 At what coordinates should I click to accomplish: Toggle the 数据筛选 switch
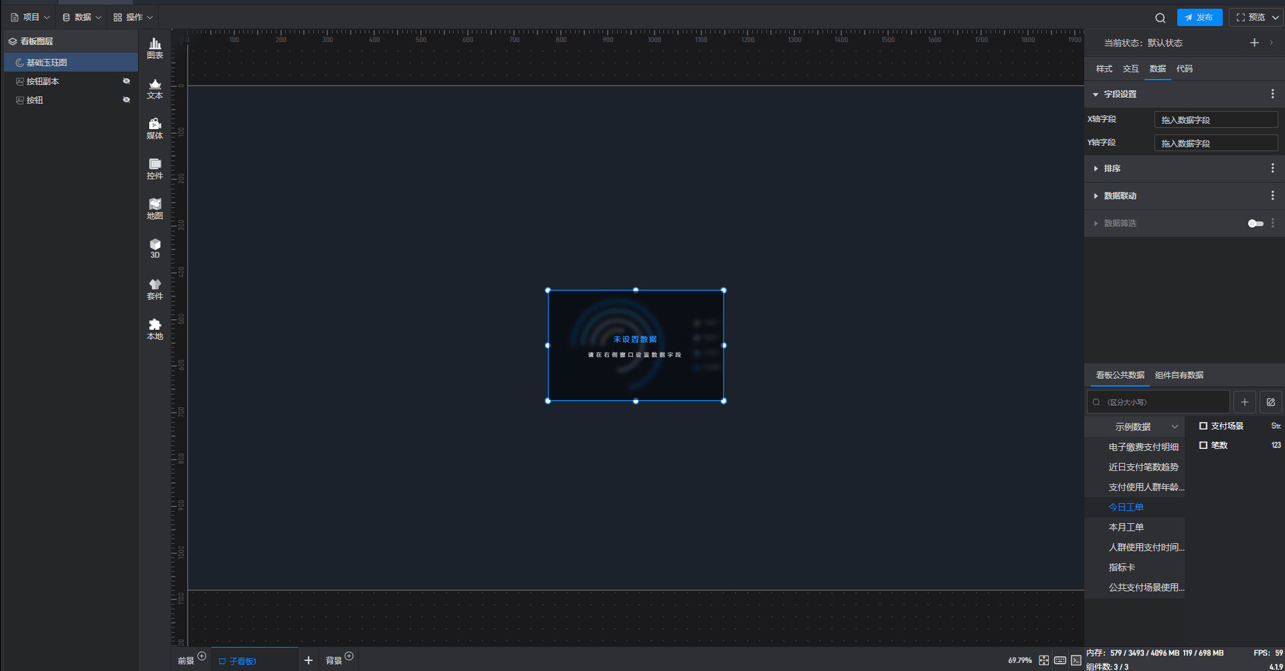1255,223
